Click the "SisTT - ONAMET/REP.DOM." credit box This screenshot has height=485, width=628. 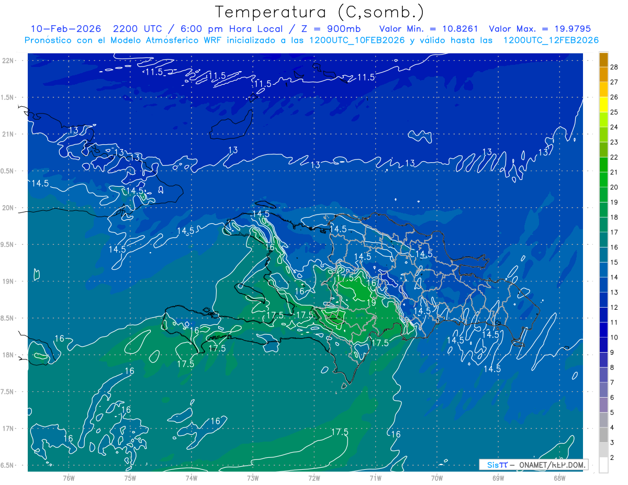[x=534, y=465]
